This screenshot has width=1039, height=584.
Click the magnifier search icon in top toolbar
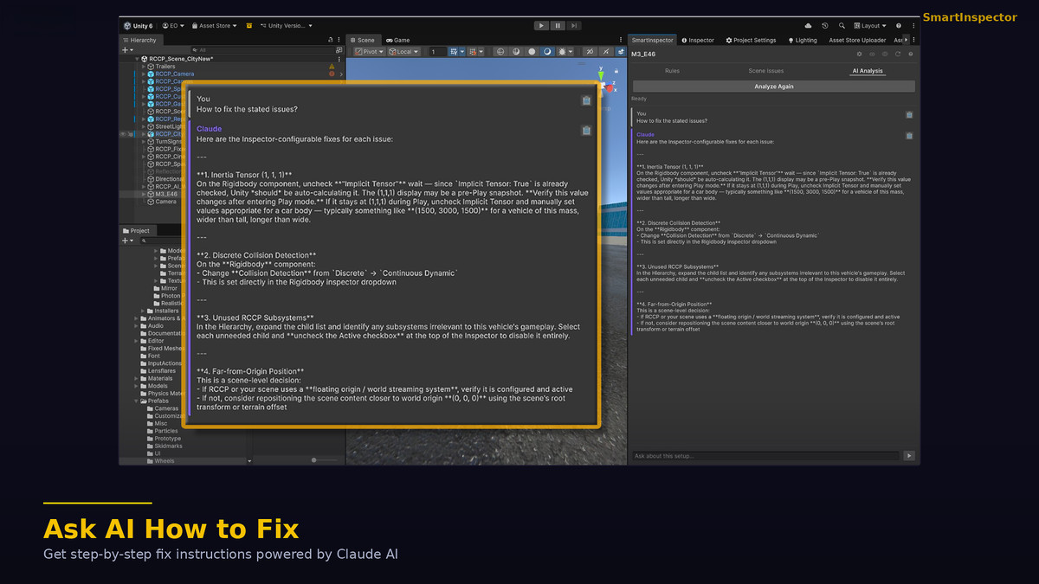click(842, 26)
